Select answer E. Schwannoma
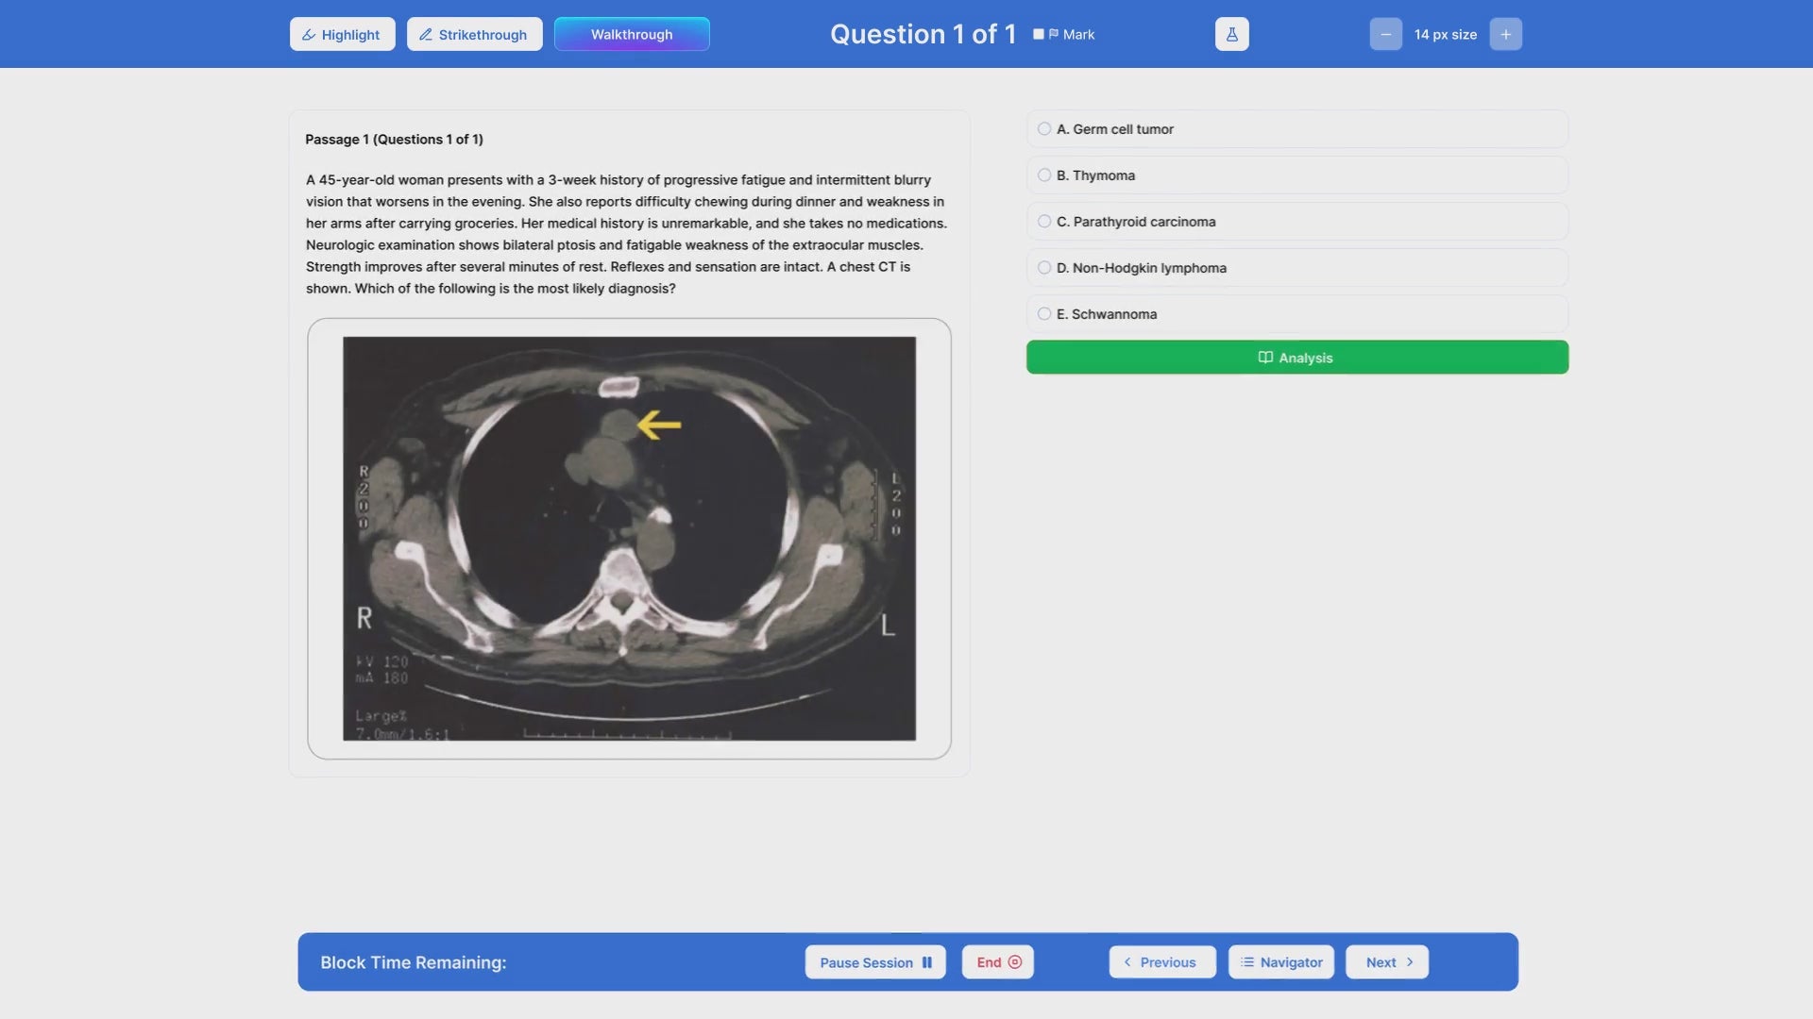This screenshot has width=1813, height=1019. [1044, 314]
